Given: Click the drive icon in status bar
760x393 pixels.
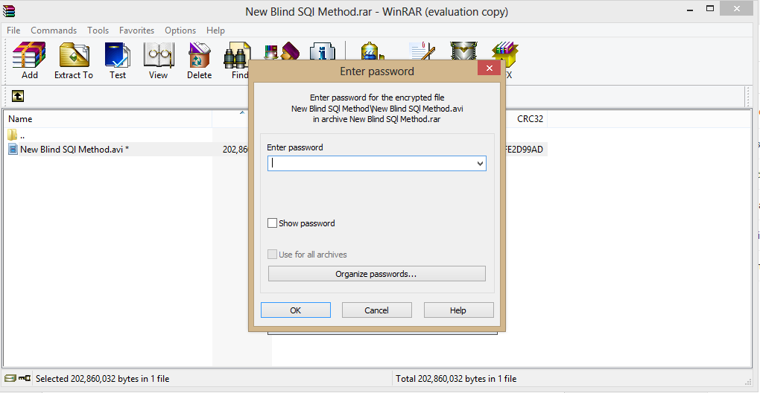Looking at the screenshot, I should [10, 378].
